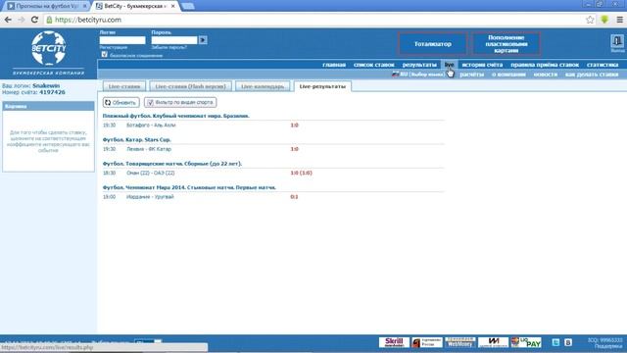Click the browser back arrow
The width and height of the screenshot is (627, 353).
(8, 20)
